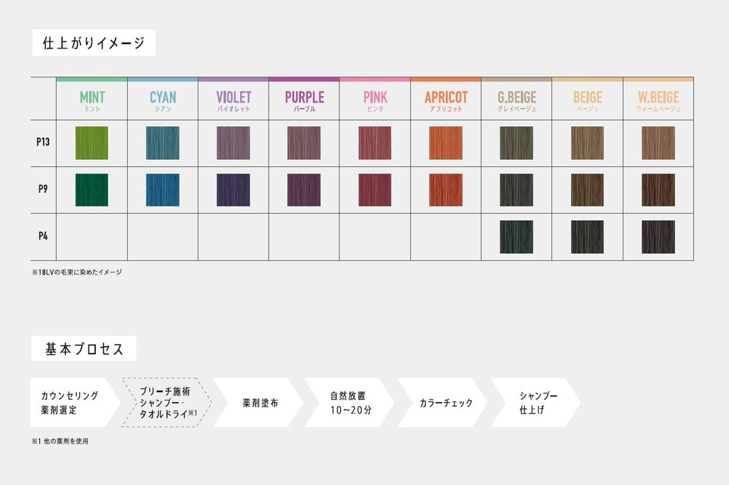Click the APRICOT P13 orange swatch
The width and height of the screenshot is (729, 485).
coord(446,143)
